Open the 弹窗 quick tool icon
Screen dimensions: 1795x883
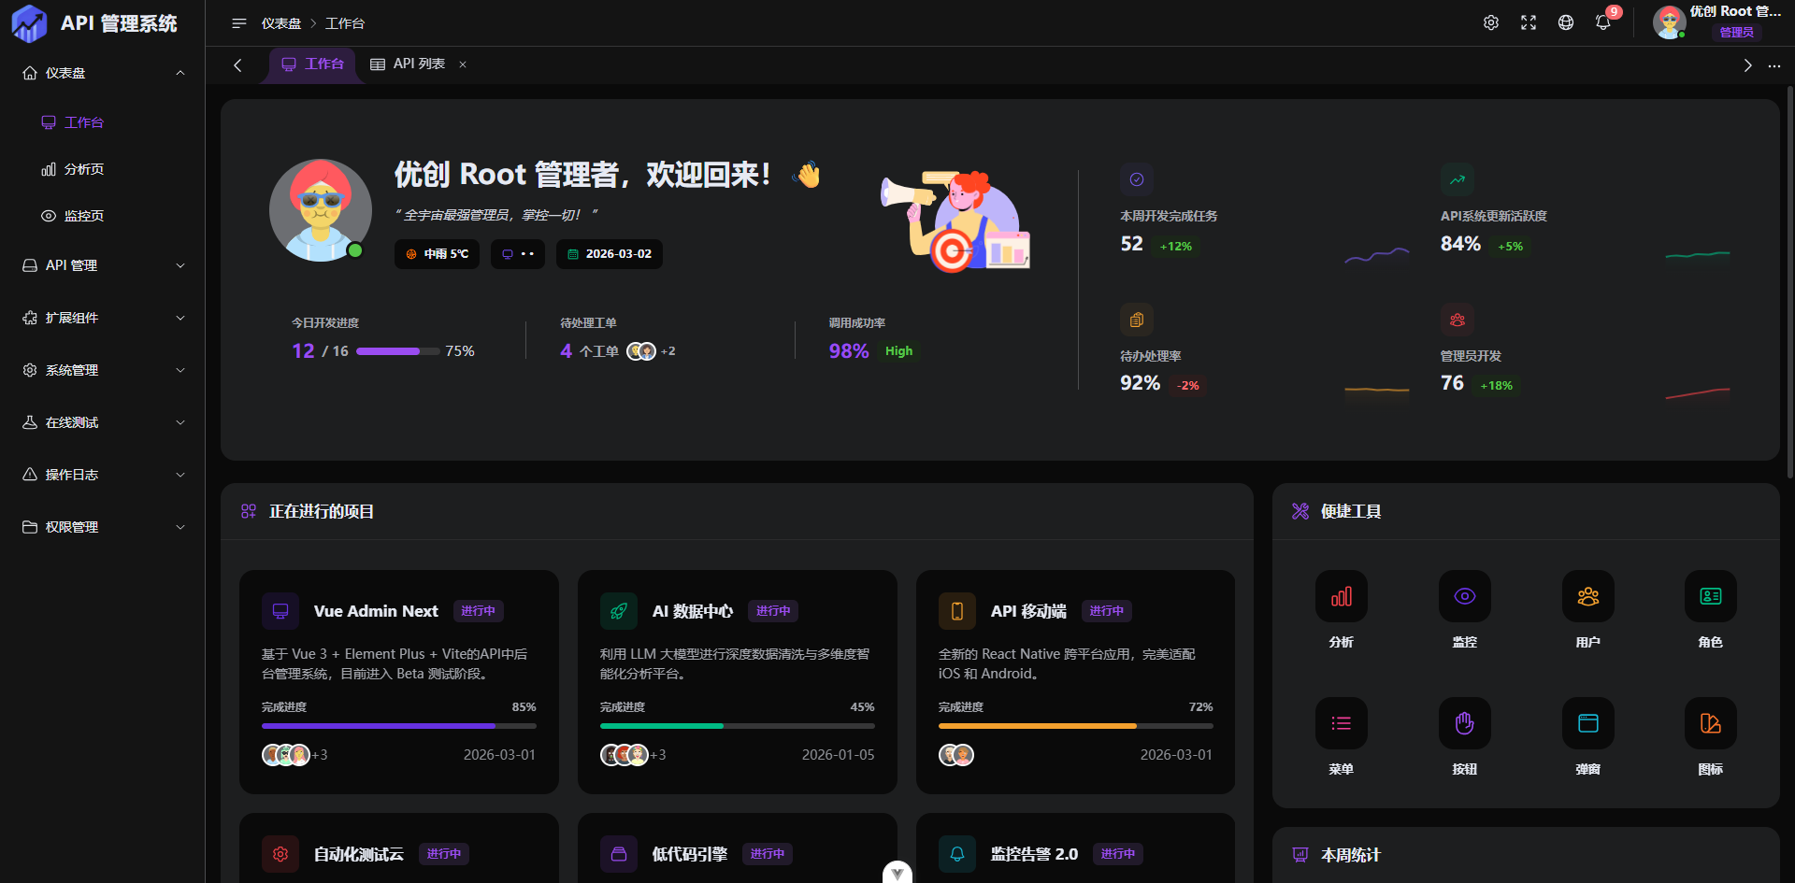click(x=1587, y=723)
